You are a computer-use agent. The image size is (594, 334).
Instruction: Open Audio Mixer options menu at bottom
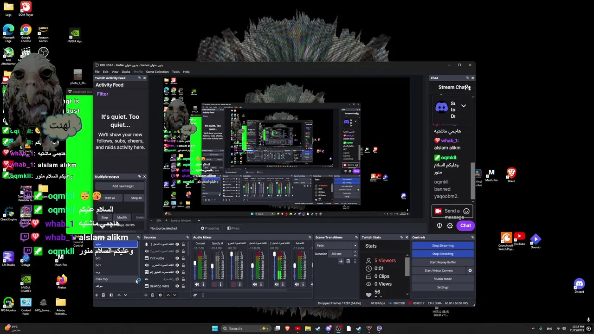click(x=203, y=295)
